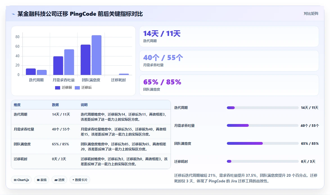This screenshot has height=195, width=330.
Task: Click the 迁移耗时 description cell in table
Action: tap(124, 162)
